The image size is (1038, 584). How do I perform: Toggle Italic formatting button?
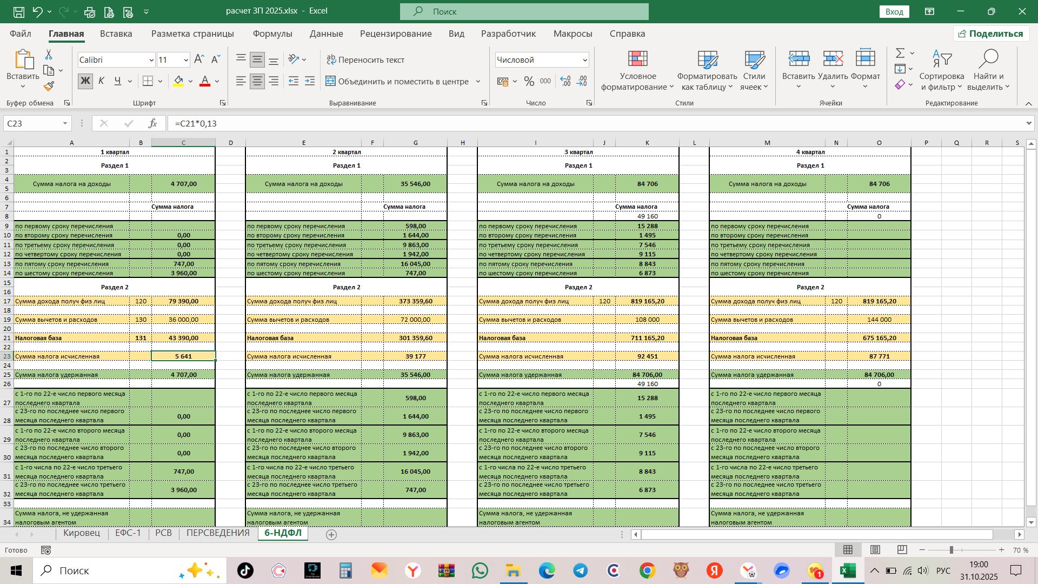(x=101, y=81)
